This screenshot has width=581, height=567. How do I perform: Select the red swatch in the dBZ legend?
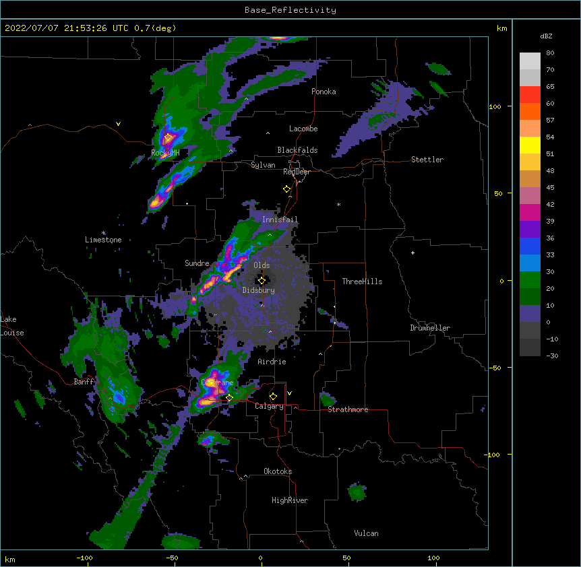tap(530, 95)
